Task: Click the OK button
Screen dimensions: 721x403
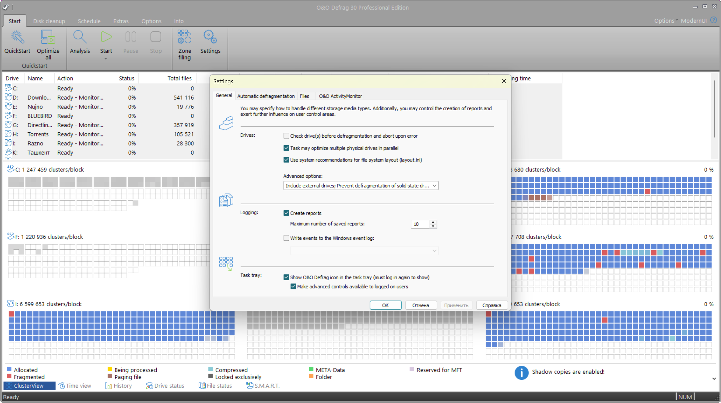Action: (385, 305)
